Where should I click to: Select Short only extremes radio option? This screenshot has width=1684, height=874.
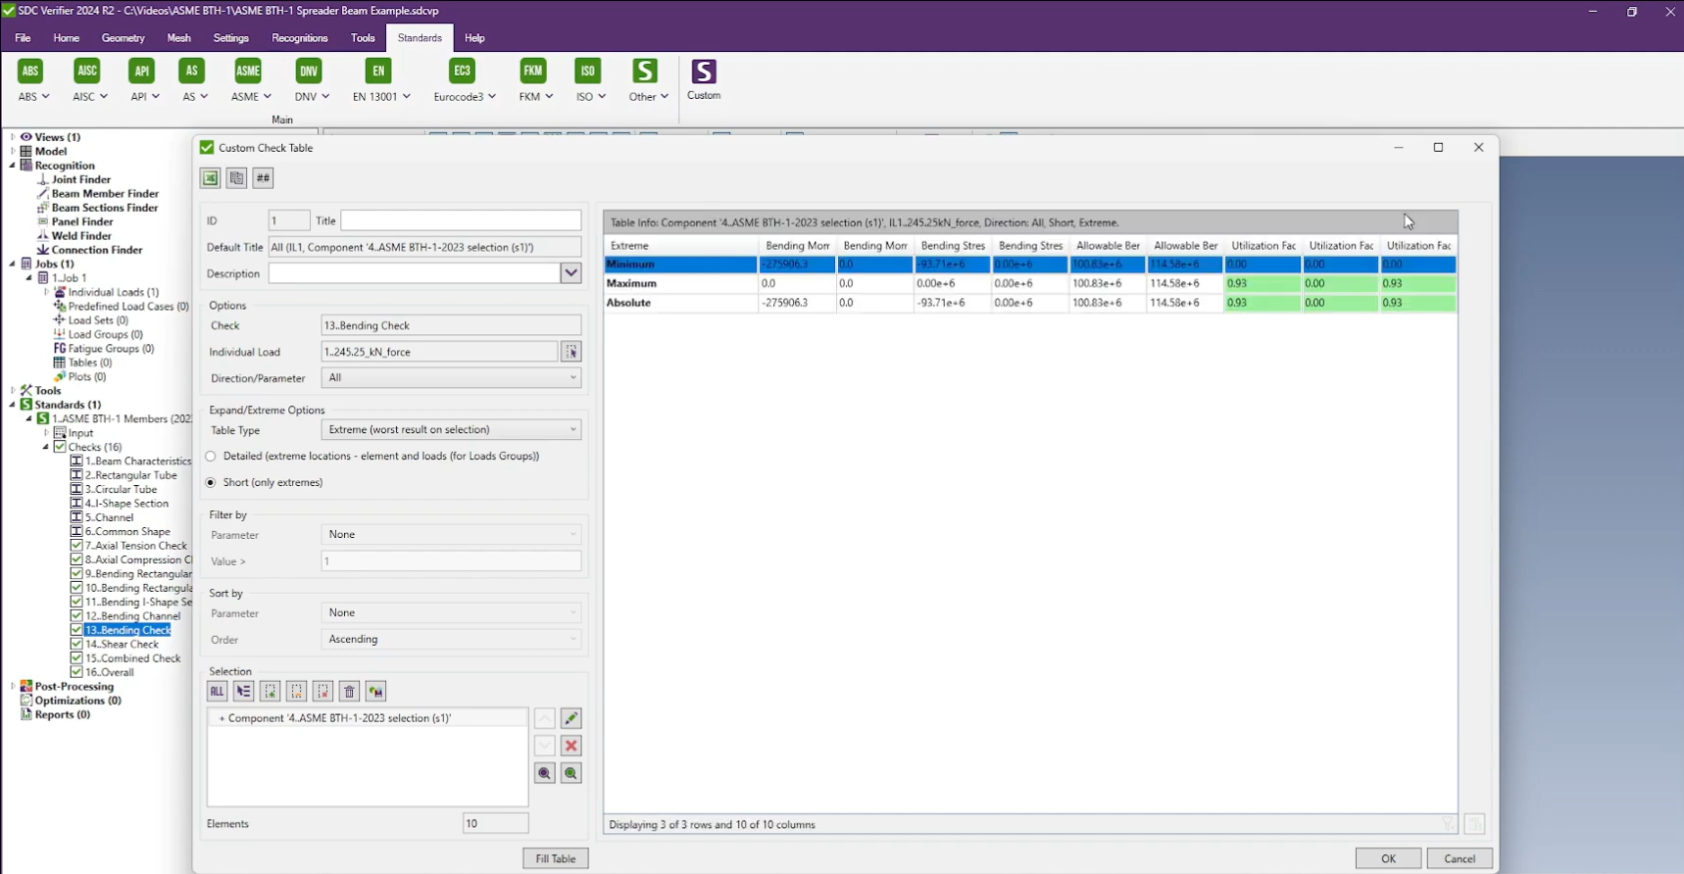pyautogui.click(x=211, y=483)
